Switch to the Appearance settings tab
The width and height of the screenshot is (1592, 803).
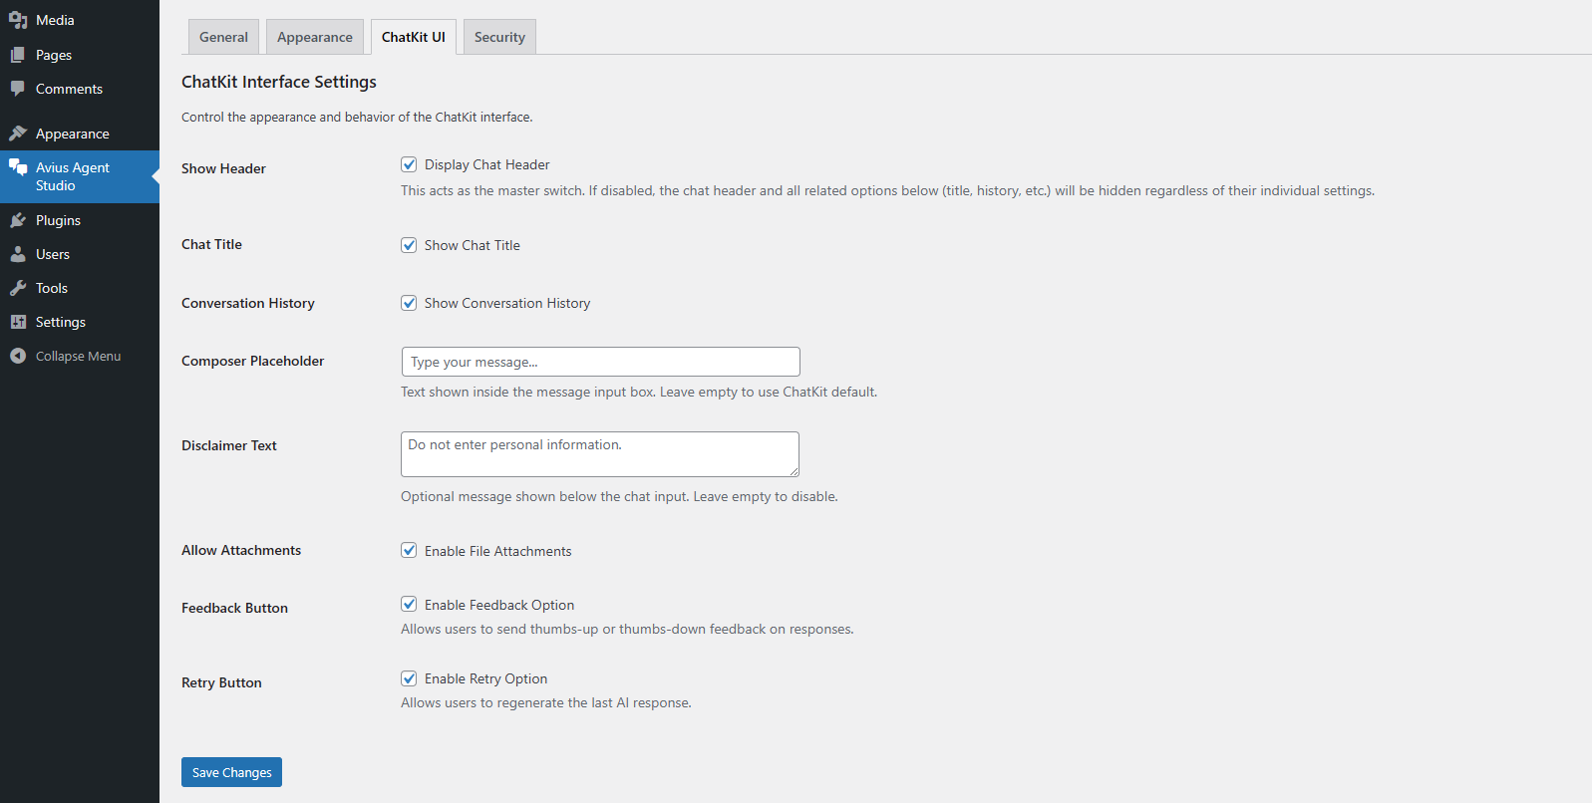pyautogui.click(x=315, y=37)
